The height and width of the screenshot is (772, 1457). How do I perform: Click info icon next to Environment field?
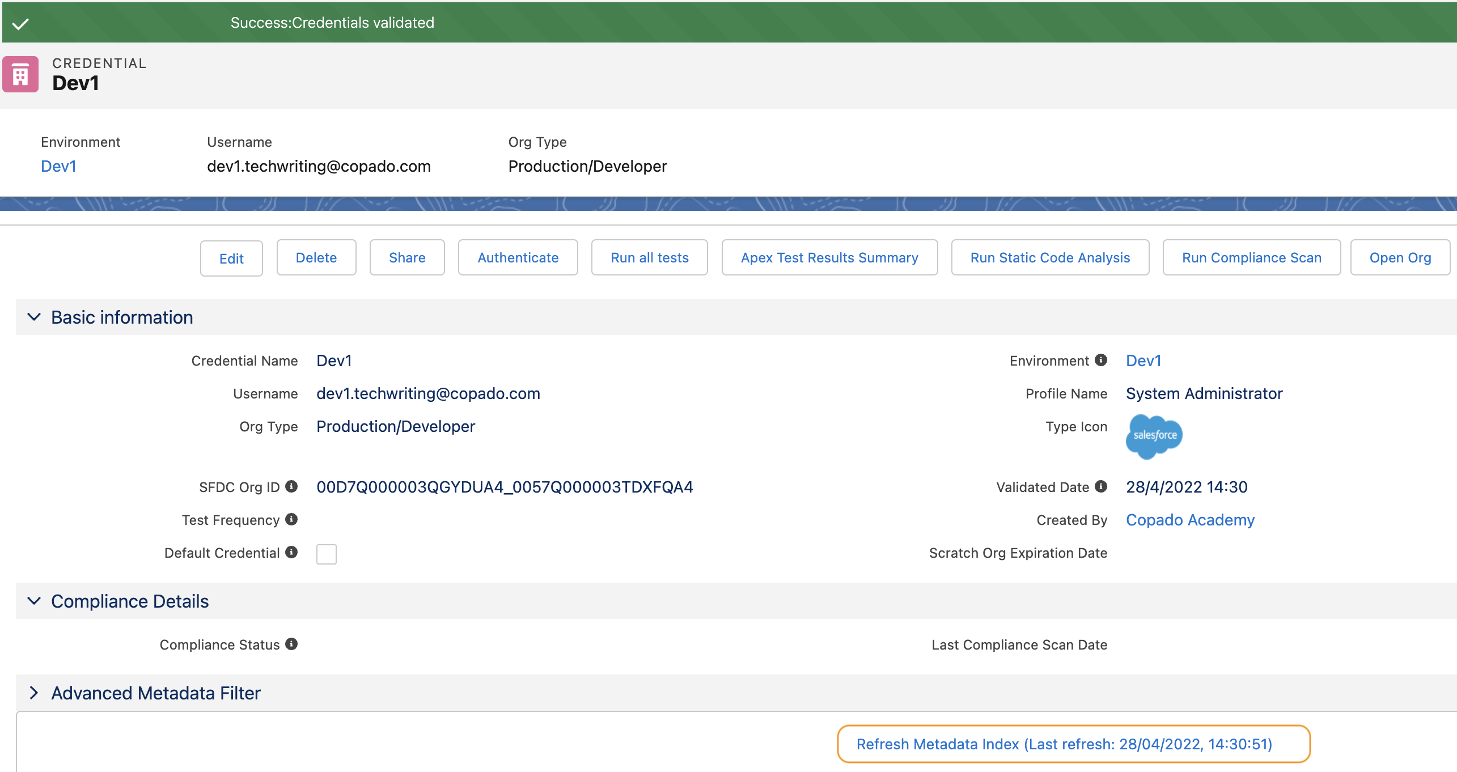click(1101, 360)
